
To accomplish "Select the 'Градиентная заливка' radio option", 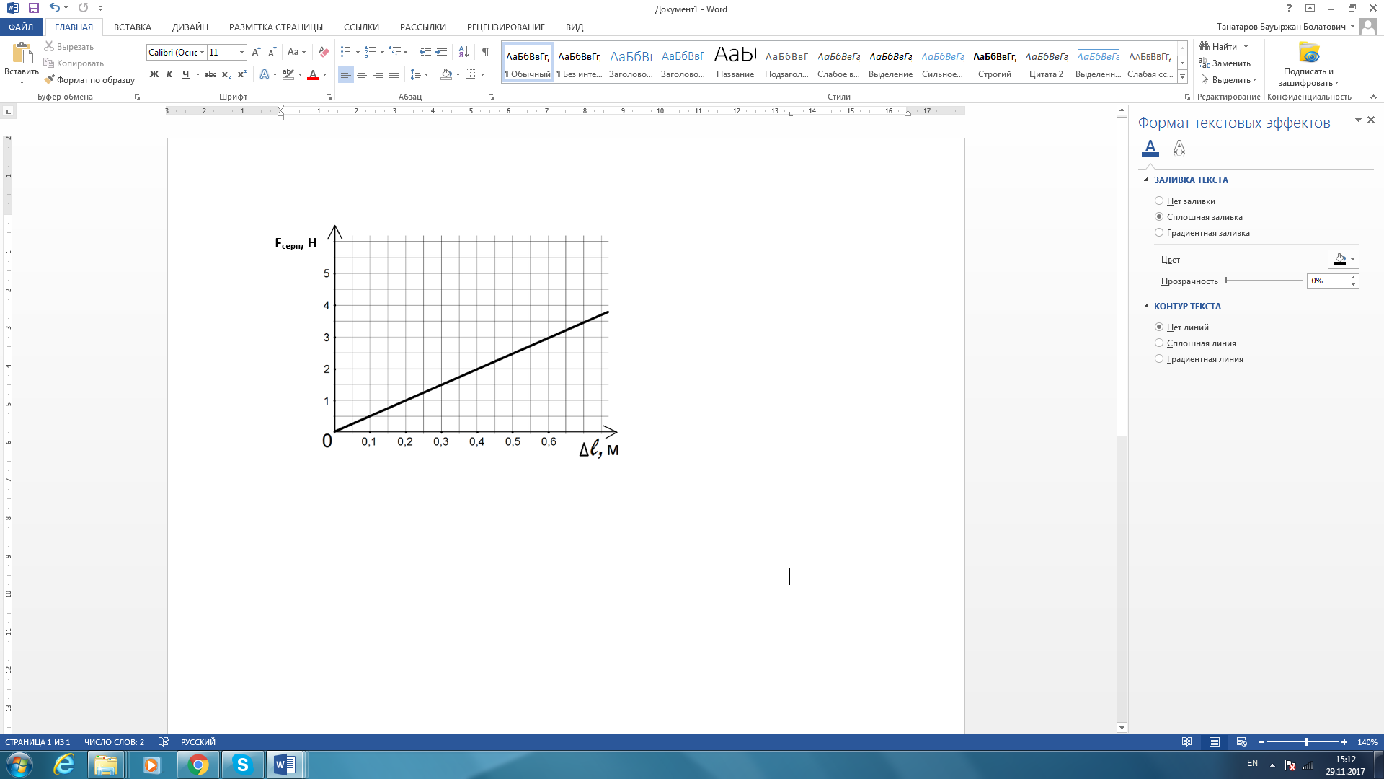I will tap(1159, 233).
